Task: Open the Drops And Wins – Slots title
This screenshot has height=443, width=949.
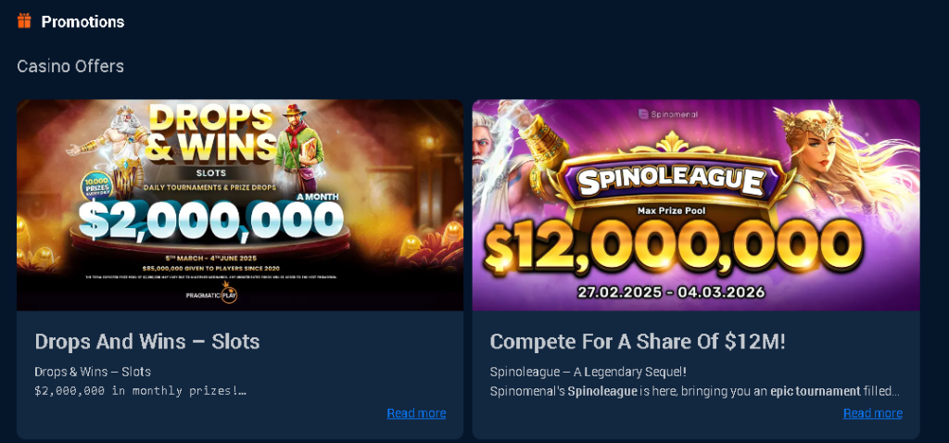Action: tap(147, 341)
